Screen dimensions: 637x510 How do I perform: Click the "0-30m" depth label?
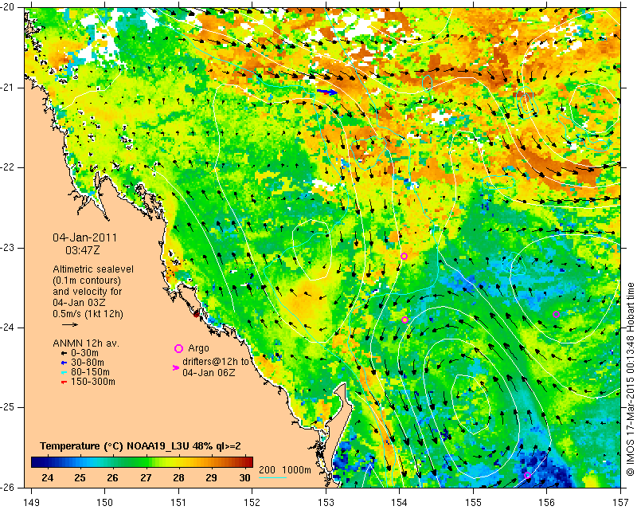click(x=84, y=353)
